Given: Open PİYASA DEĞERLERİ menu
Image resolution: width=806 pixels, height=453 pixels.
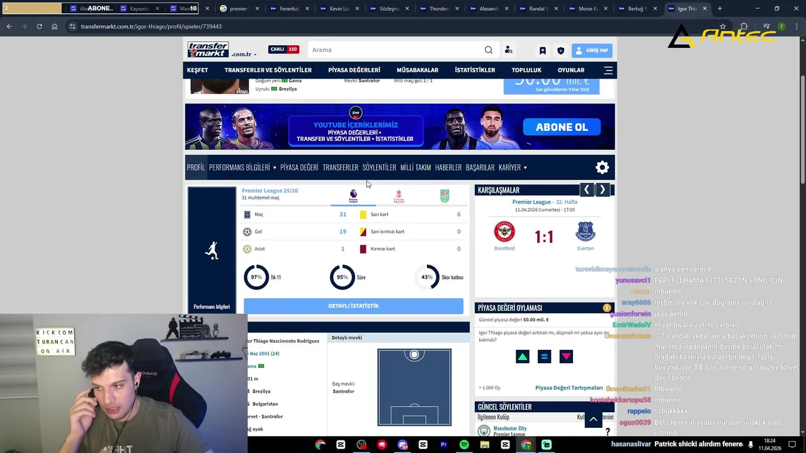Looking at the screenshot, I should point(354,70).
